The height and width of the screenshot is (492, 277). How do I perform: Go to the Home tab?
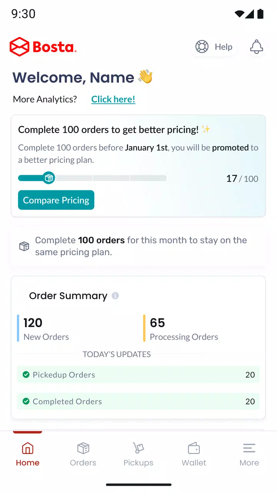point(28,454)
